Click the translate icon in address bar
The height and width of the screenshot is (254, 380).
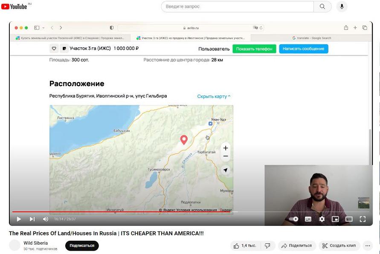coord(255,28)
